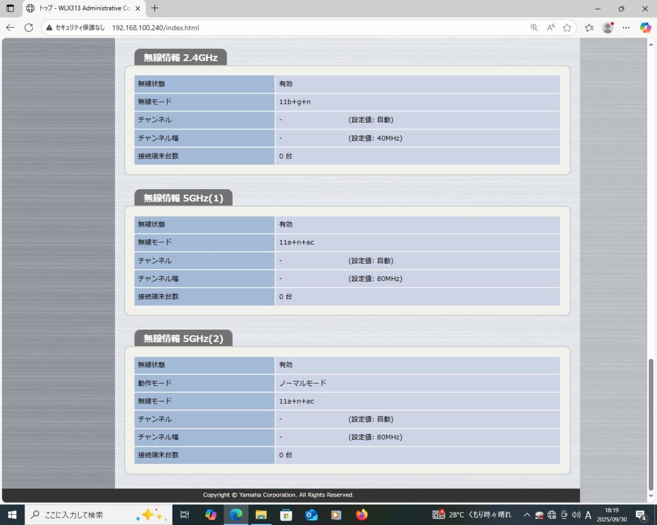Open the notification center icon
Screen dimensions: 657x525
(x=641, y=515)
